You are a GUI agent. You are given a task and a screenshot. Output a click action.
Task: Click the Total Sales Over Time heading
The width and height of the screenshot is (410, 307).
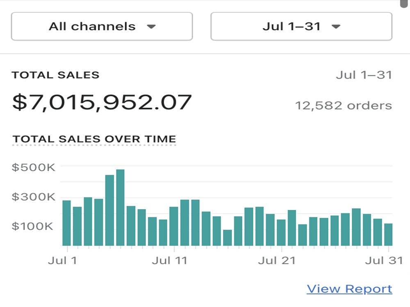[94, 139]
